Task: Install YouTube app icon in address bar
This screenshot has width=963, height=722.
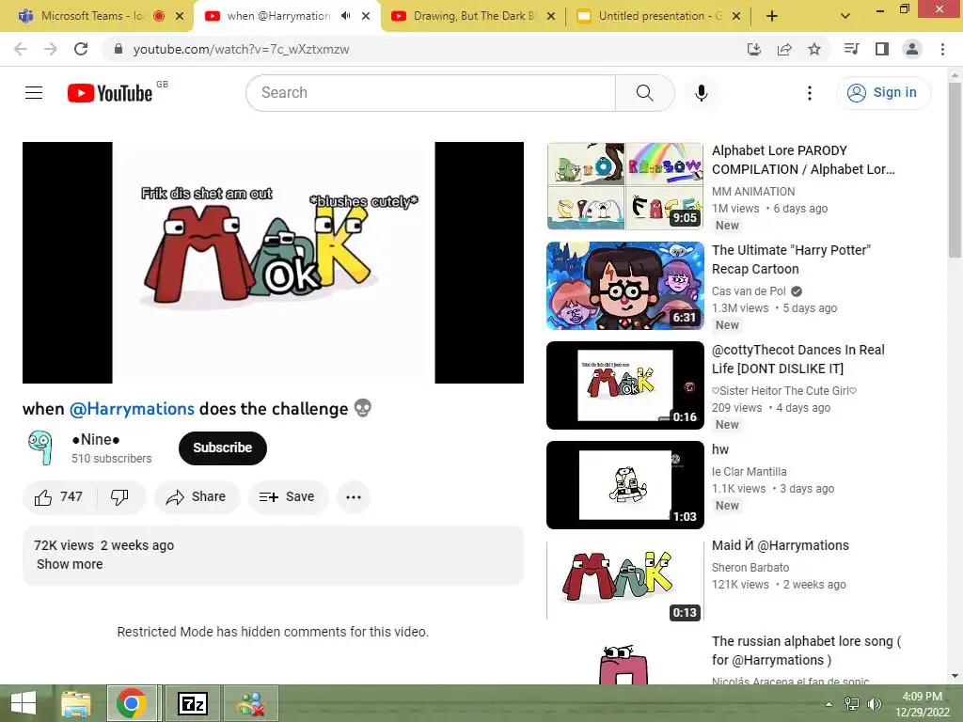Action: (754, 49)
